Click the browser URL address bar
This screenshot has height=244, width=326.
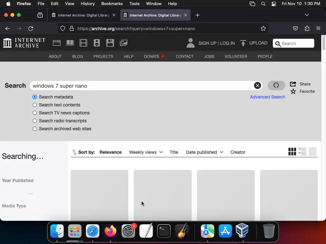pyautogui.click(x=163, y=28)
